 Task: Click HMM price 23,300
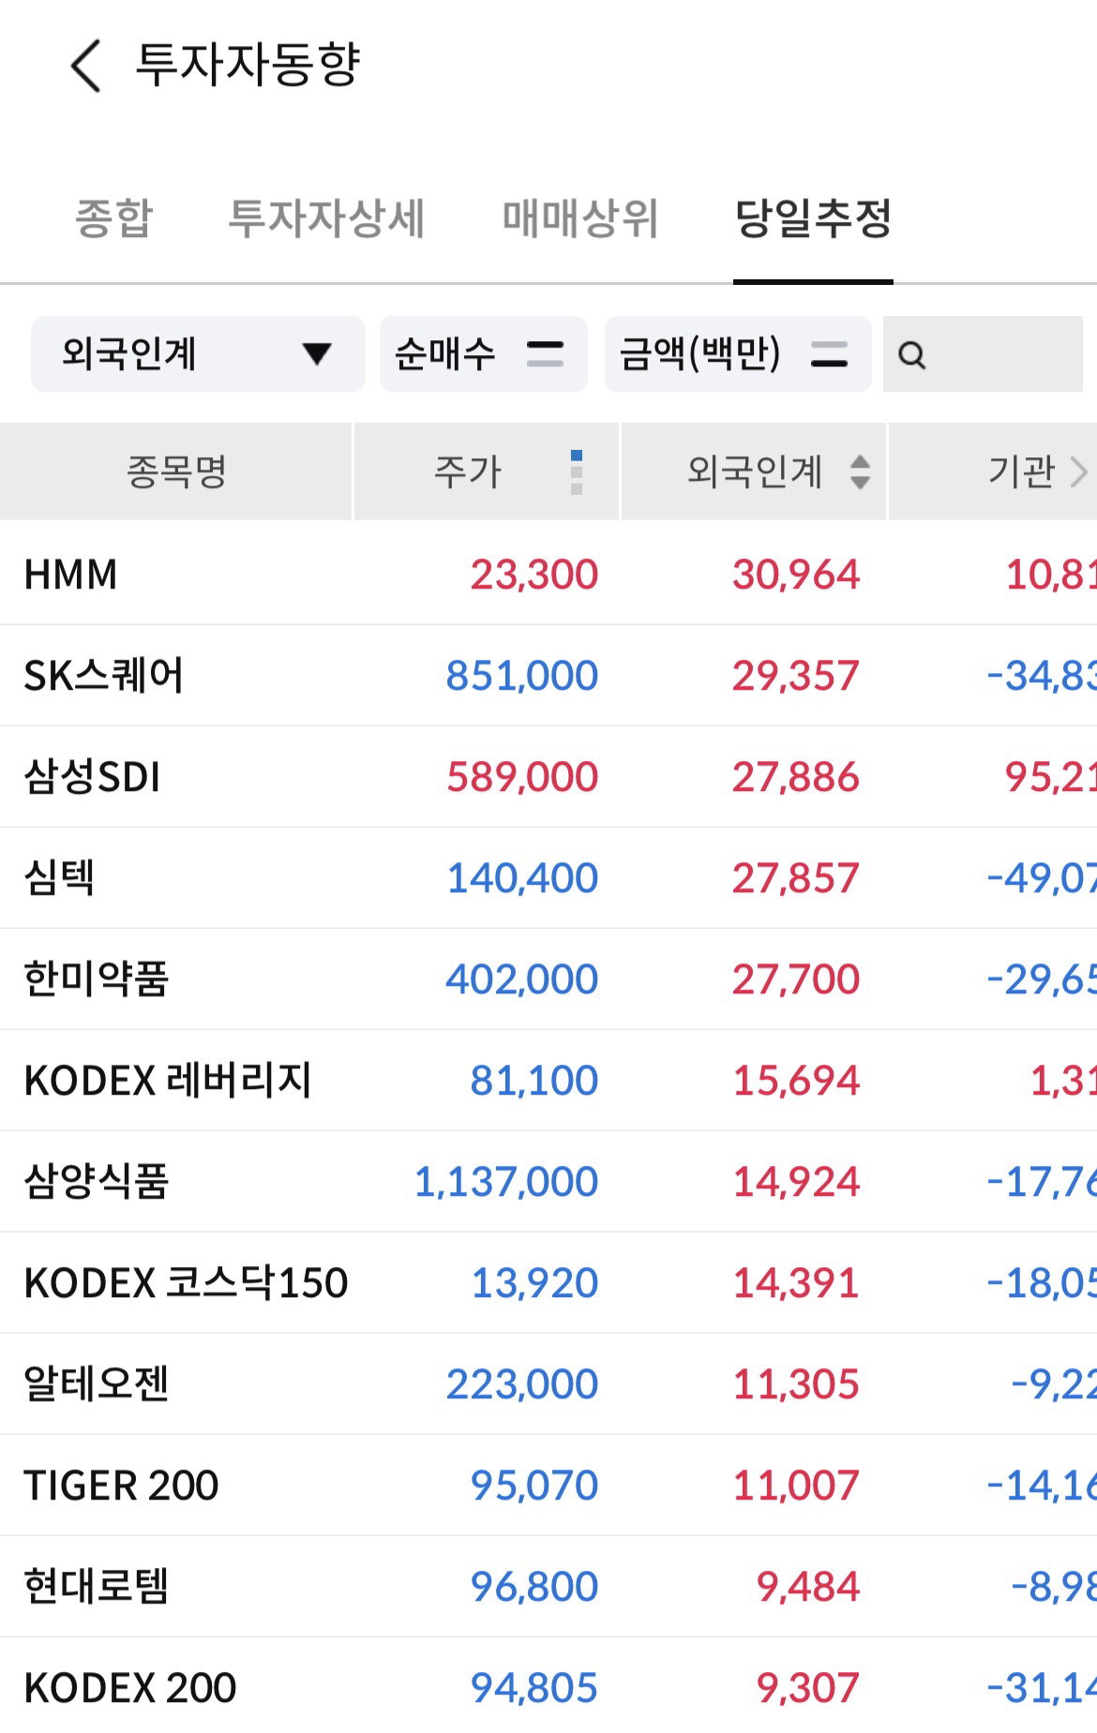pos(534,575)
